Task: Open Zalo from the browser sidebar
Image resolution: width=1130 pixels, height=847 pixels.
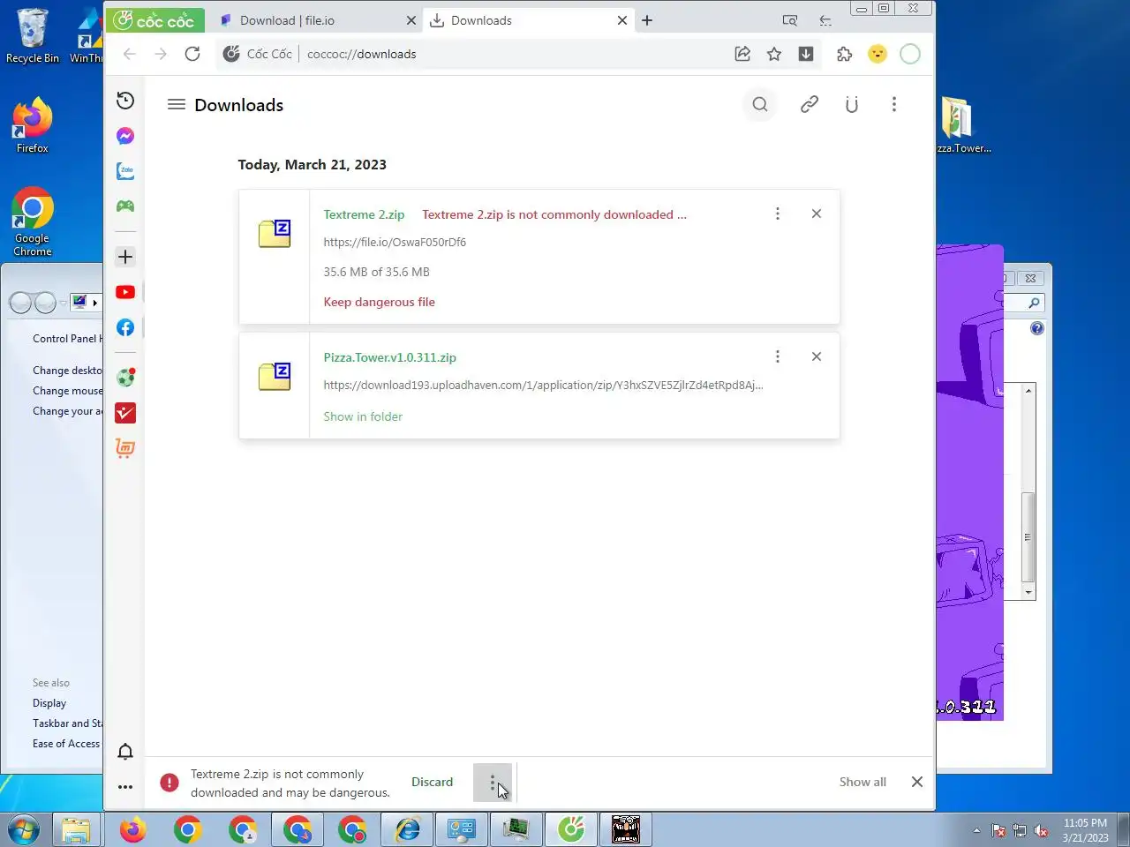Action: tap(125, 171)
